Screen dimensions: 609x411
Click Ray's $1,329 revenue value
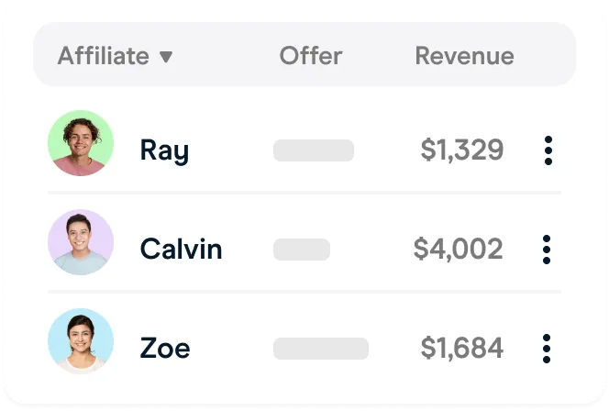(x=462, y=150)
